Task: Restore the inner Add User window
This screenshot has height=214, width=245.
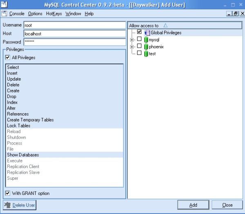Action: click(x=236, y=14)
